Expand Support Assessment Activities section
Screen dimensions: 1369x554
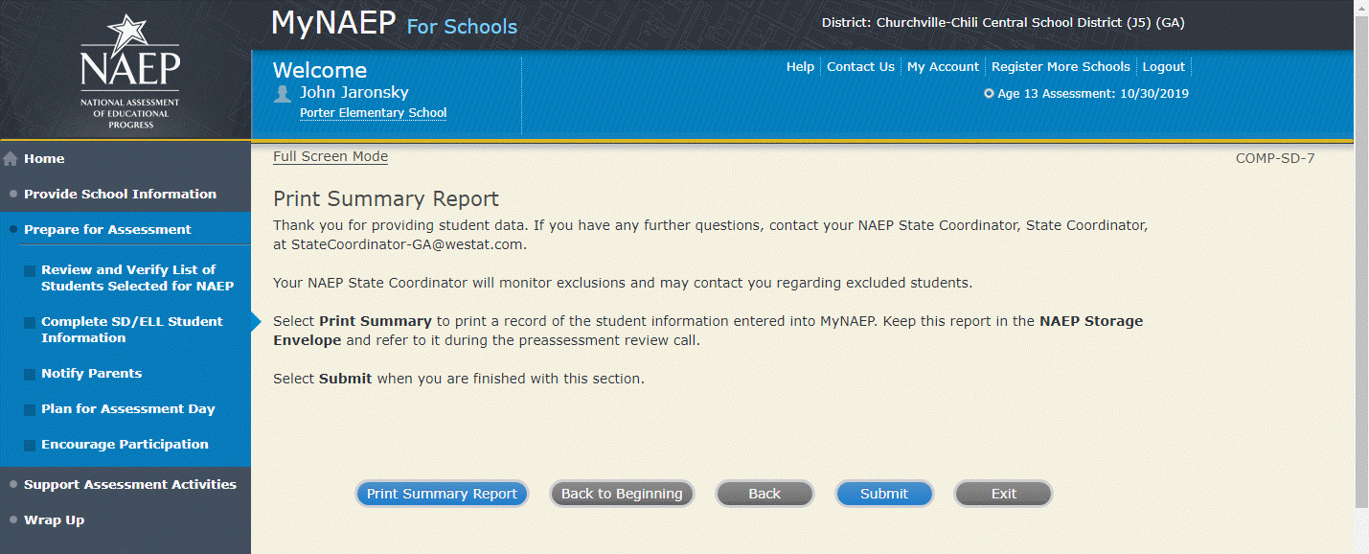(129, 484)
